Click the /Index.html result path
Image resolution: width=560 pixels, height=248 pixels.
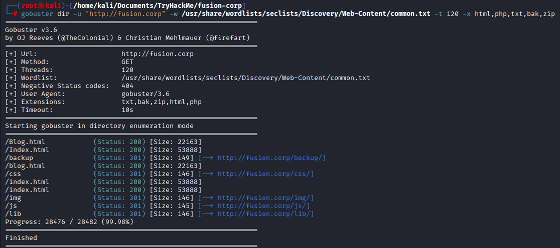[x=27, y=150]
